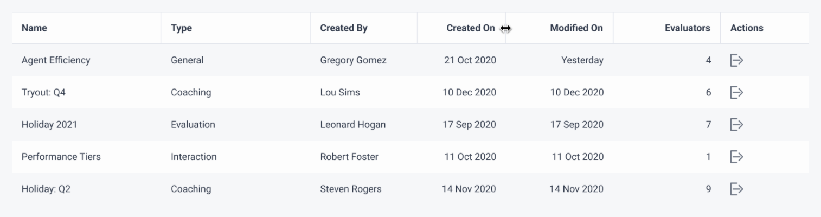Click column divider after Created On
The image size is (821, 217).
pos(505,28)
